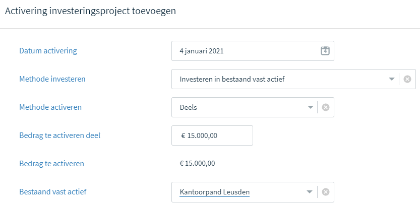Clear the Methode investeren selection
This screenshot has width=420, height=206.
coord(407,79)
